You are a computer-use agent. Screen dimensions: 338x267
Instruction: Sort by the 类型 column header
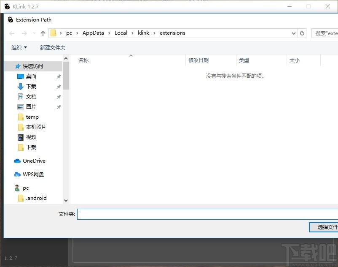244,60
